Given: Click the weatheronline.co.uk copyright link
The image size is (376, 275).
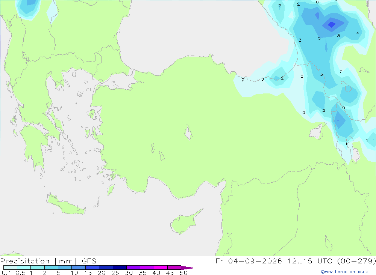Looking at the screenshot, I should tap(344, 272).
